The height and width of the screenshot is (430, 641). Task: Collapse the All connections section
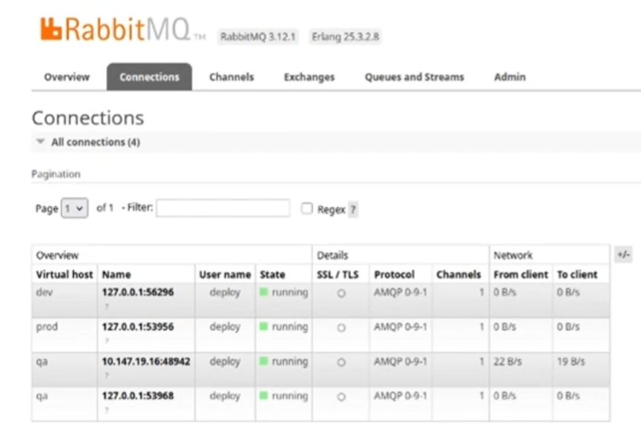point(41,142)
